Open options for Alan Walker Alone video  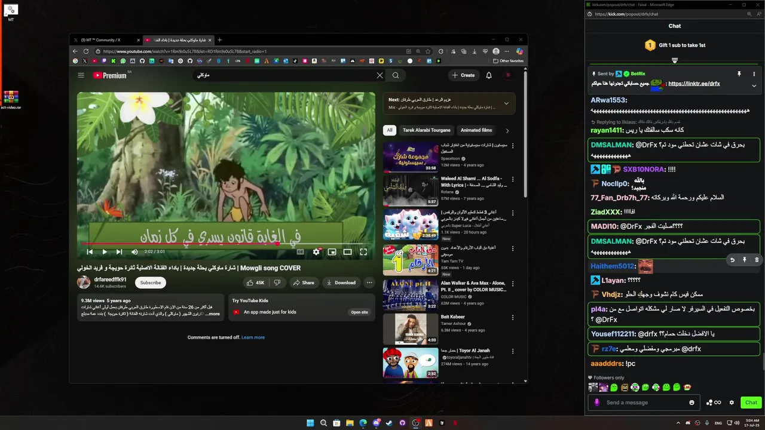click(x=512, y=284)
